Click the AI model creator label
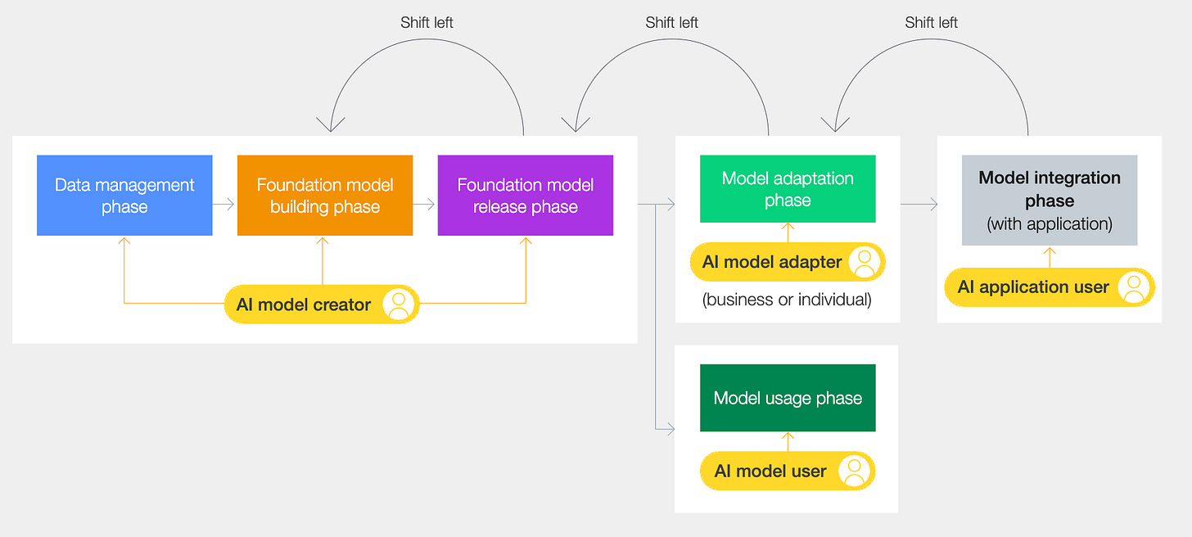This screenshot has width=1192, height=537. (x=304, y=305)
